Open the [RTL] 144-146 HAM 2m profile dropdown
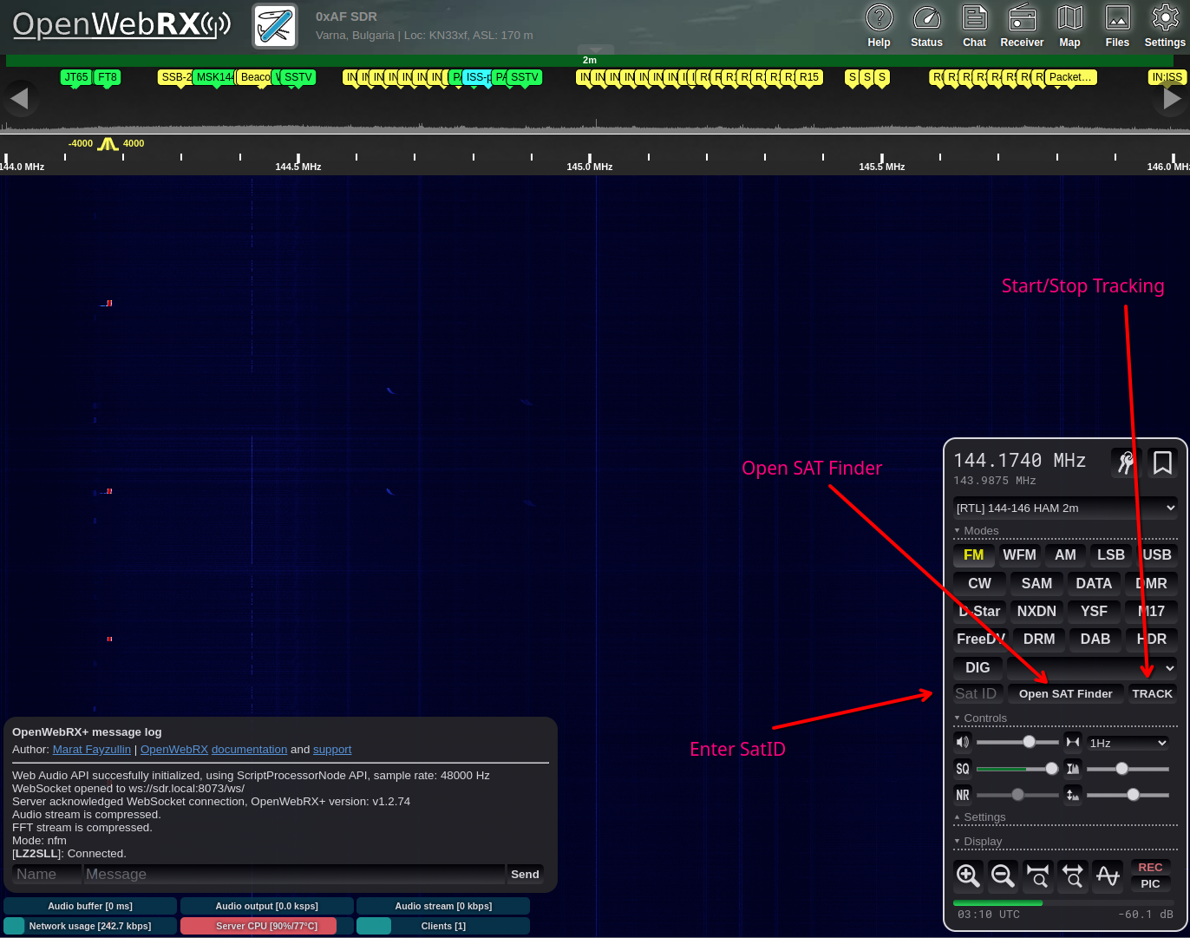The width and height of the screenshot is (1190, 938). coord(1065,508)
